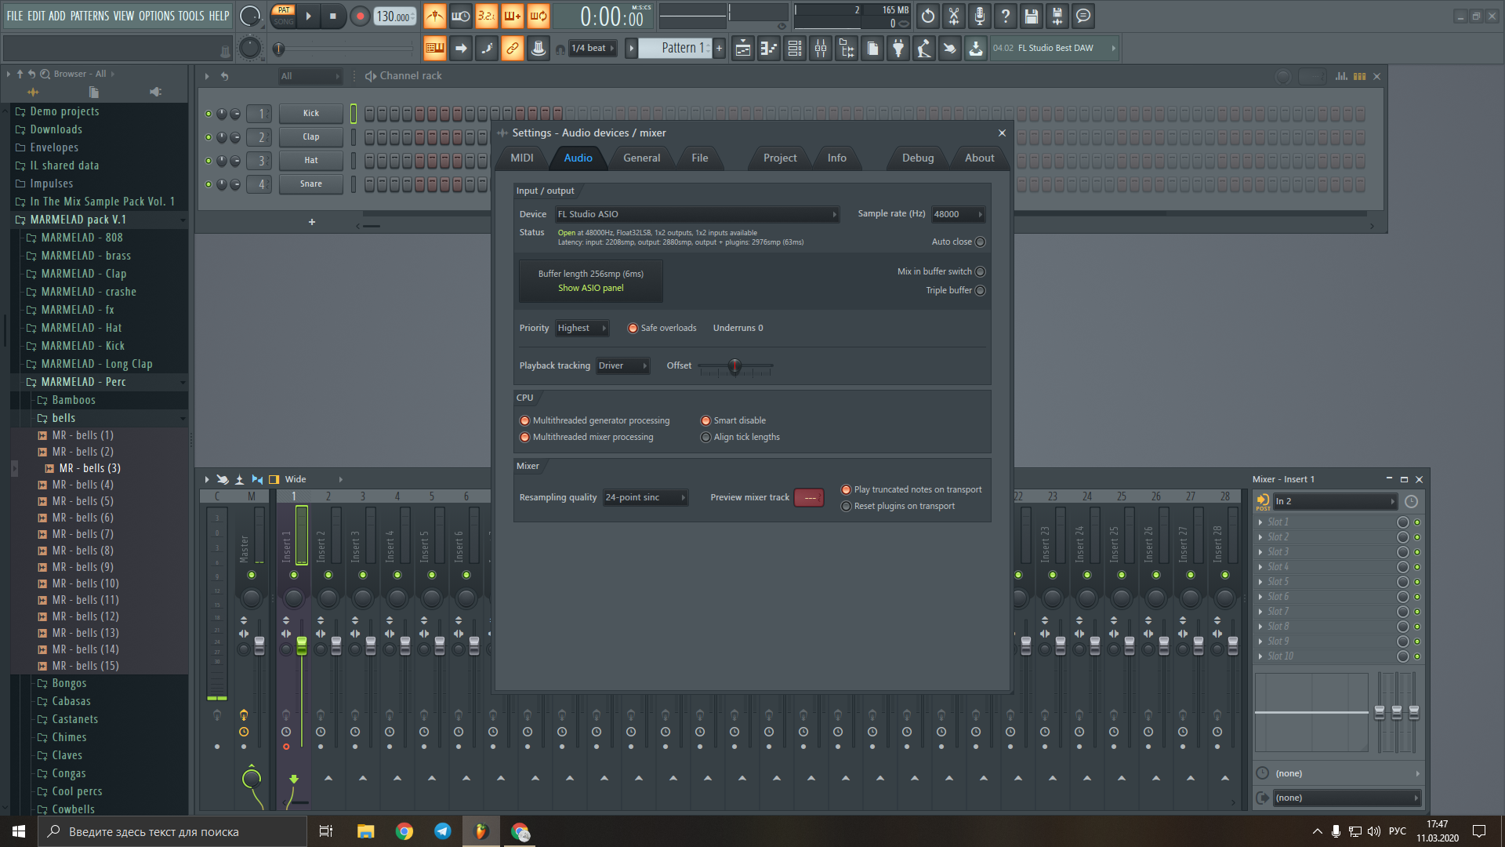The image size is (1505, 847).
Task: Toggle Safe overloads option
Action: tap(633, 329)
